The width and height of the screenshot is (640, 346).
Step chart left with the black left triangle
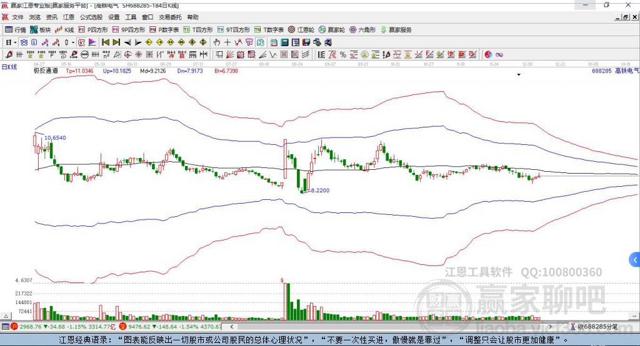point(127,42)
